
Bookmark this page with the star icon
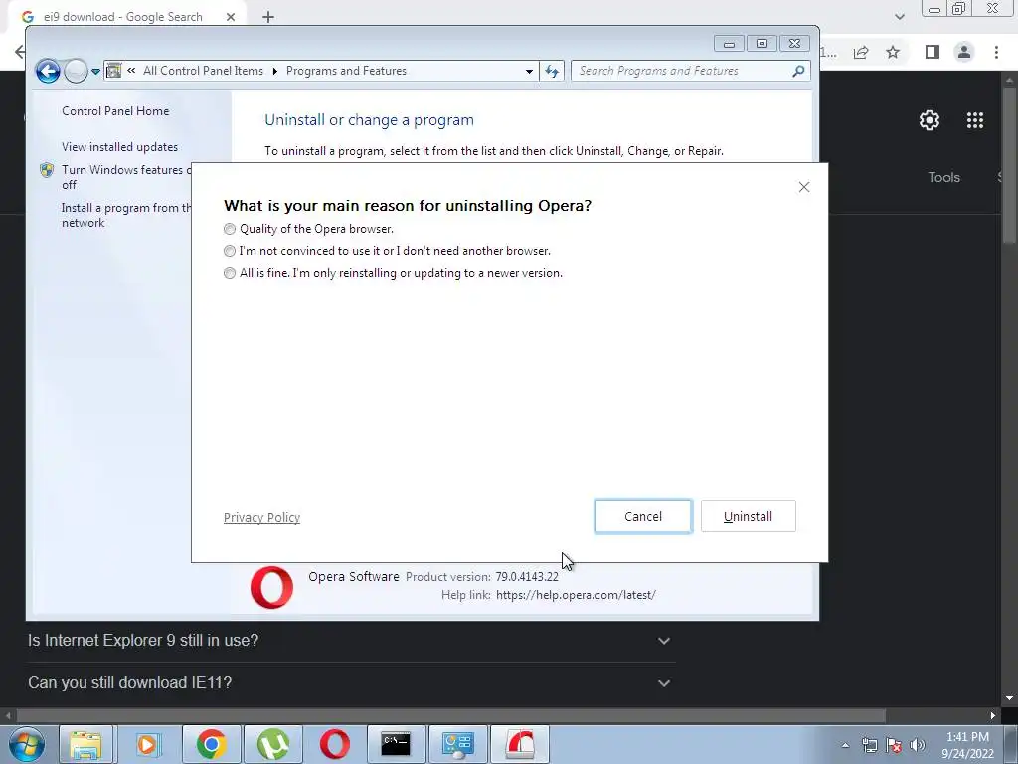pos(894,52)
